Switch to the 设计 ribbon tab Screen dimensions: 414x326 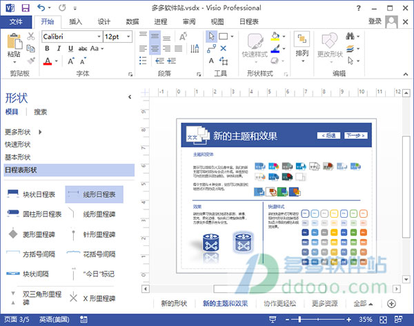click(x=103, y=21)
